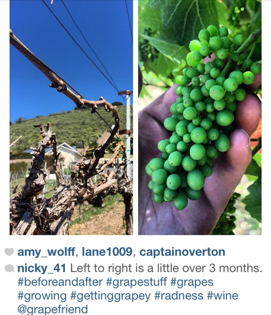The width and height of the screenshot is (271, 315).
Task: Tap the #growing hashtag
Action: (42, 296)
